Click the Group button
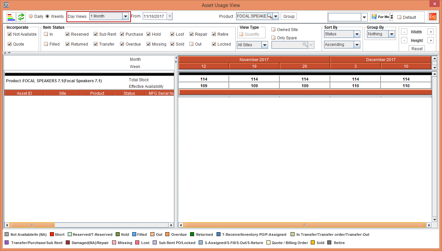Viewport: 442px width, 251px height. coord(289,16)
